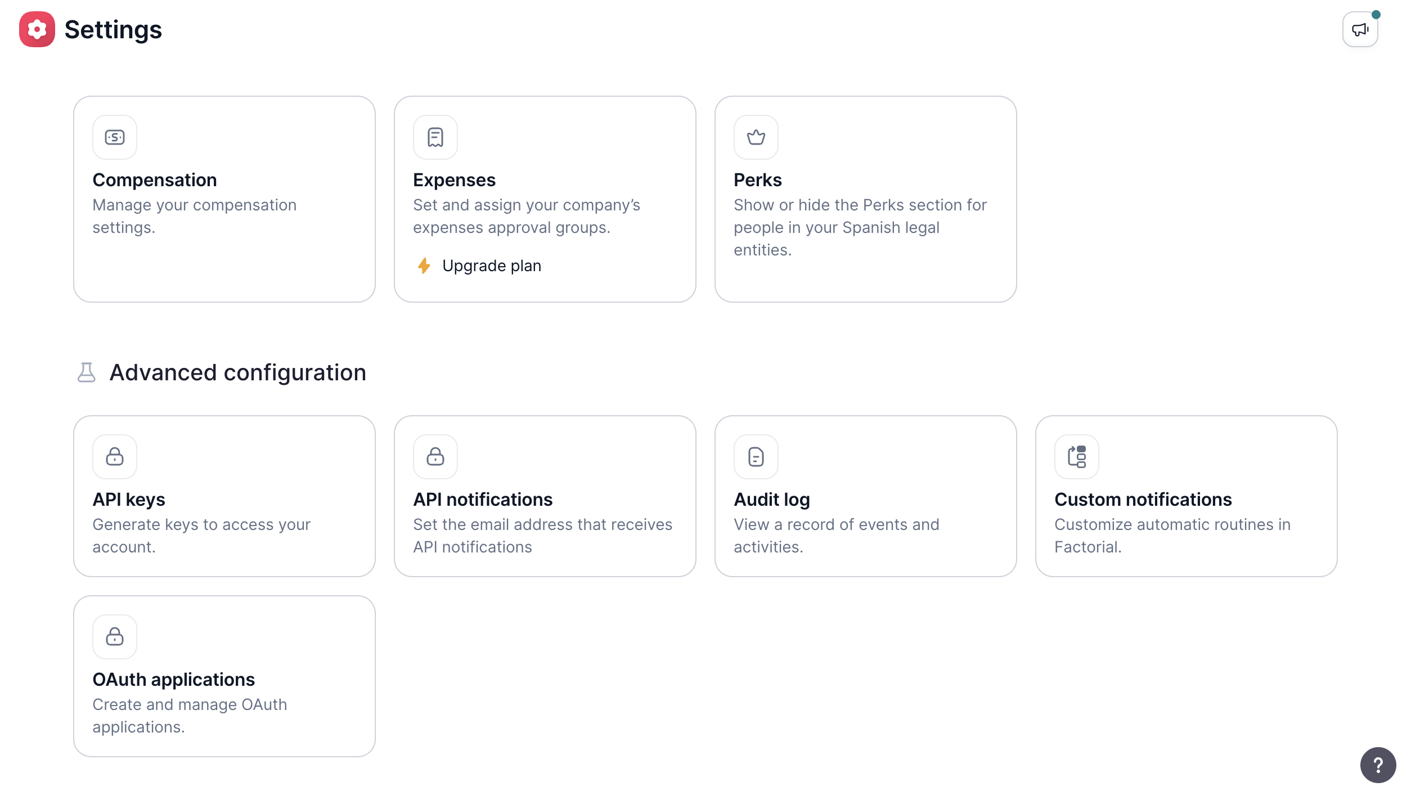Select the Upgrade plan link

coord(492,266)
